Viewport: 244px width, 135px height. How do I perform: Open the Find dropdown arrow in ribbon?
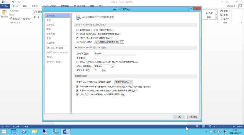[x=230, y=11]
